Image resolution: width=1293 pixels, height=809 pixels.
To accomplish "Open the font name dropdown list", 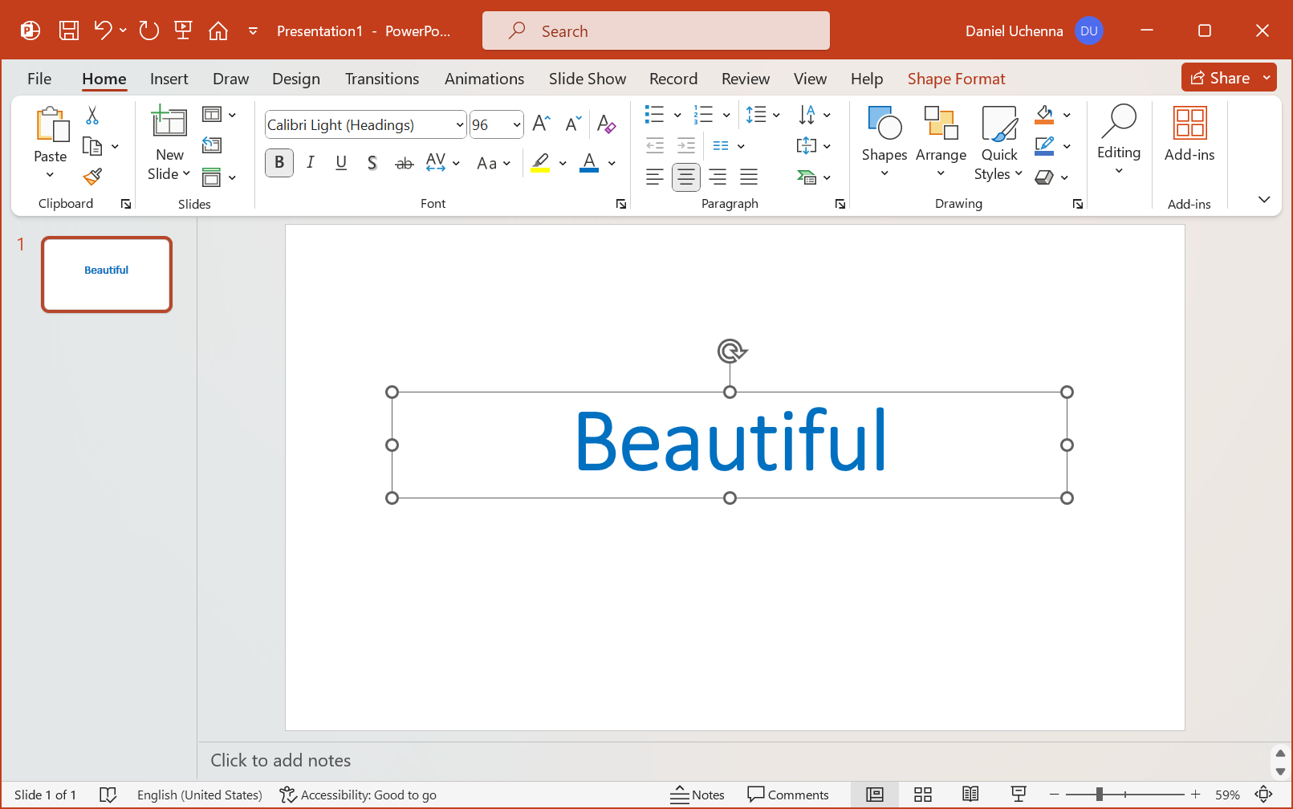I will [x=460, y=125].
